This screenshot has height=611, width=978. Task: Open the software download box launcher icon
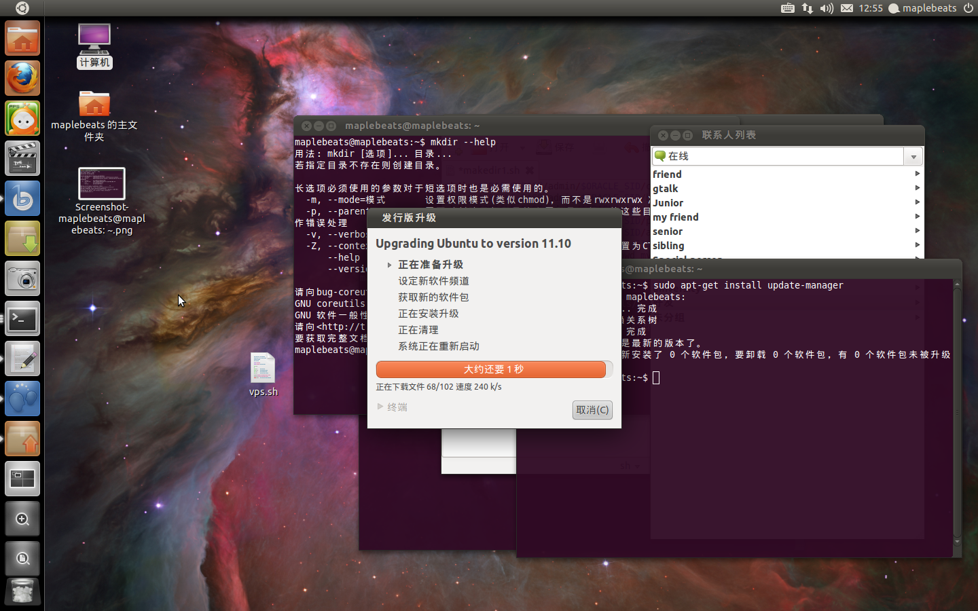click(22, 238)
